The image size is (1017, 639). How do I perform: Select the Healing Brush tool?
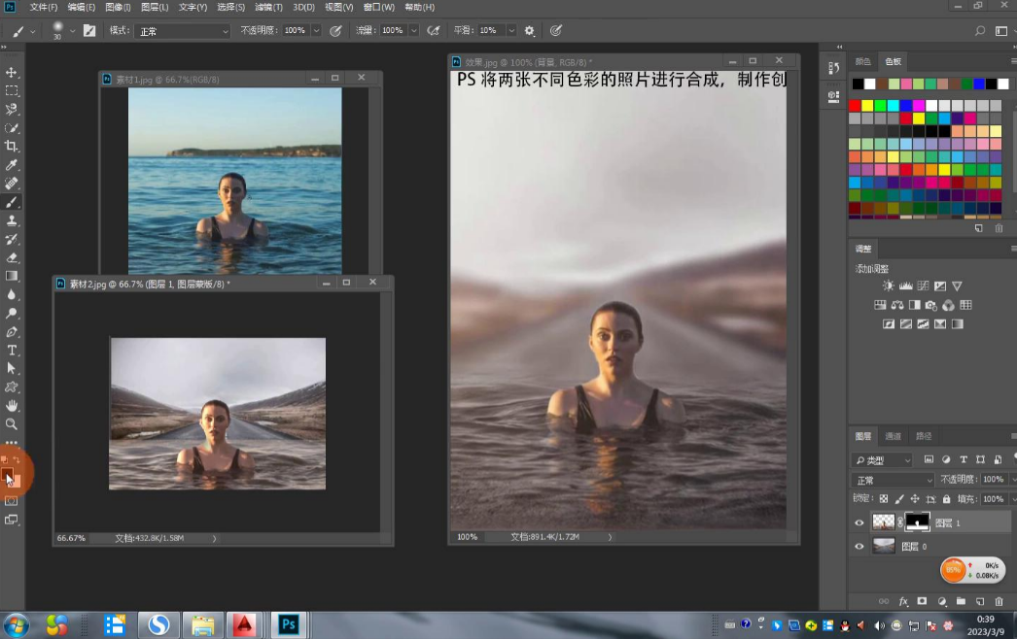(x=12, y=184)
